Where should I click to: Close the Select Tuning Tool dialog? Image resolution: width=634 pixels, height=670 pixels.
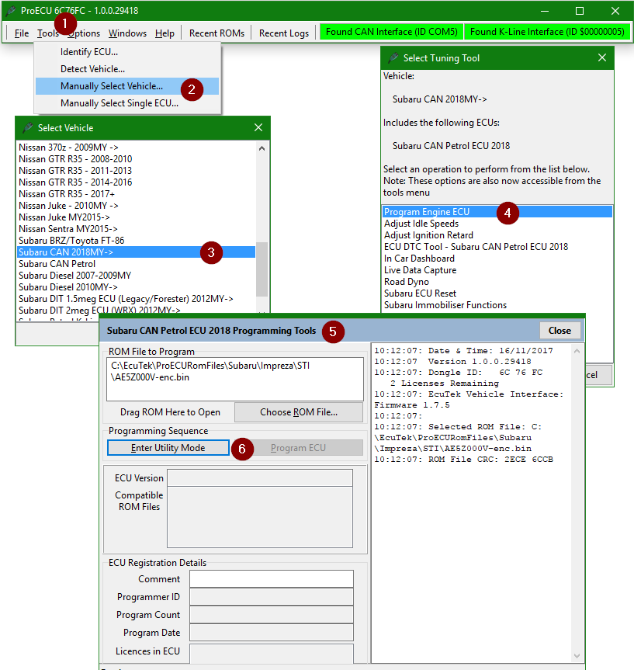(601, 58)
